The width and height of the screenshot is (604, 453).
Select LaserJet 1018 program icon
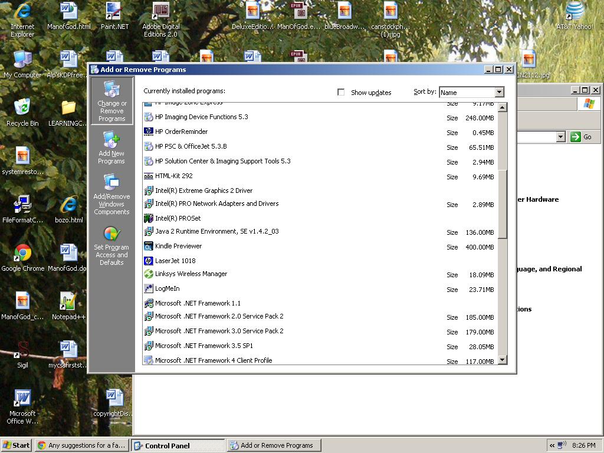pyautogui.click(x=148, y=261)
